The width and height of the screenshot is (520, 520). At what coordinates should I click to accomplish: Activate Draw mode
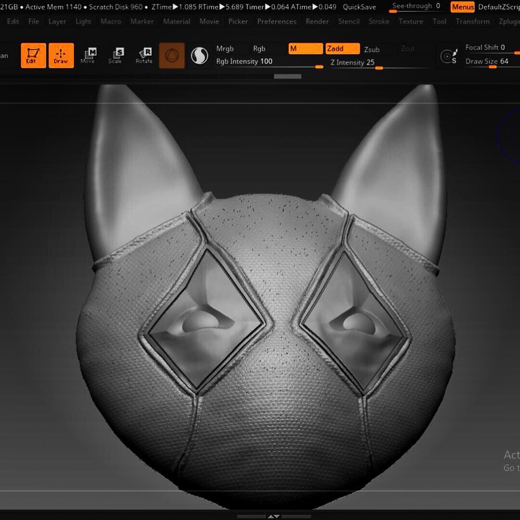(61, 55)
